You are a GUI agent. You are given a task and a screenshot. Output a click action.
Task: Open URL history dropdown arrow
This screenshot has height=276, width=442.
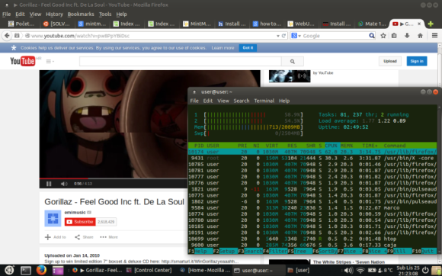(278, 36)
